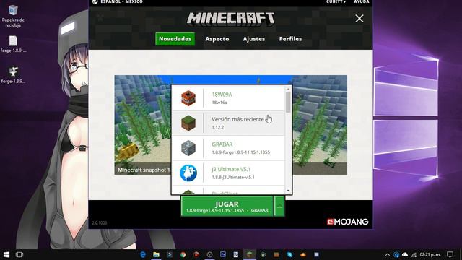Select the J3 Ultimate V5.1 profile icon
The height and width of the screenshot is (260, 462).
coord(188,173)
